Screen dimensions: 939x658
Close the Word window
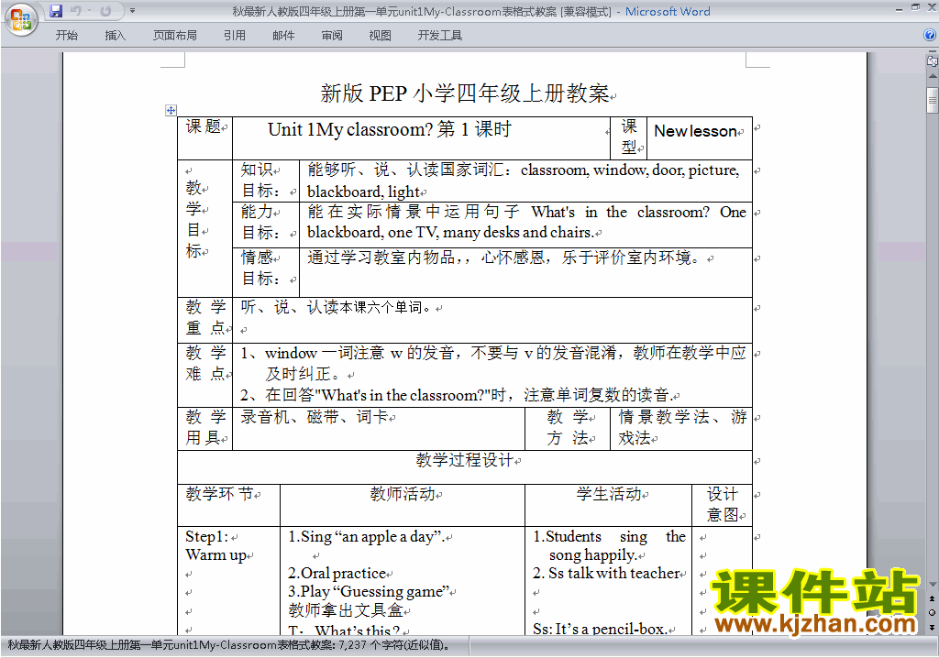(x=932, y=7)
